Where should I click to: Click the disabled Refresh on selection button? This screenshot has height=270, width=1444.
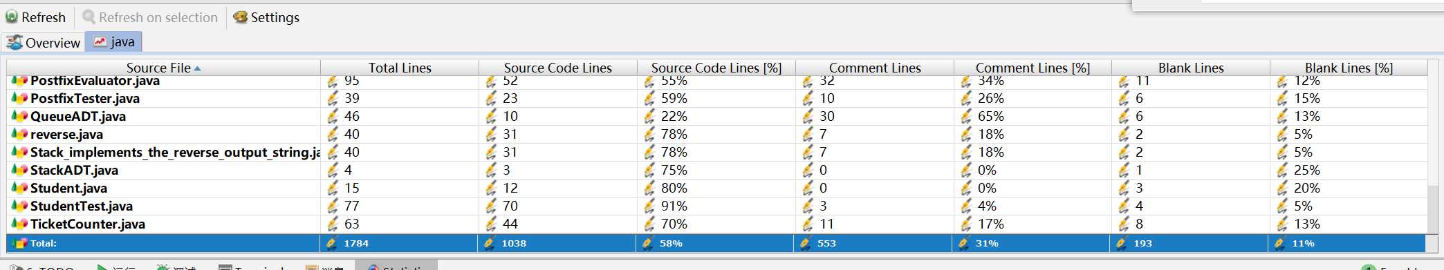(150, 17)
